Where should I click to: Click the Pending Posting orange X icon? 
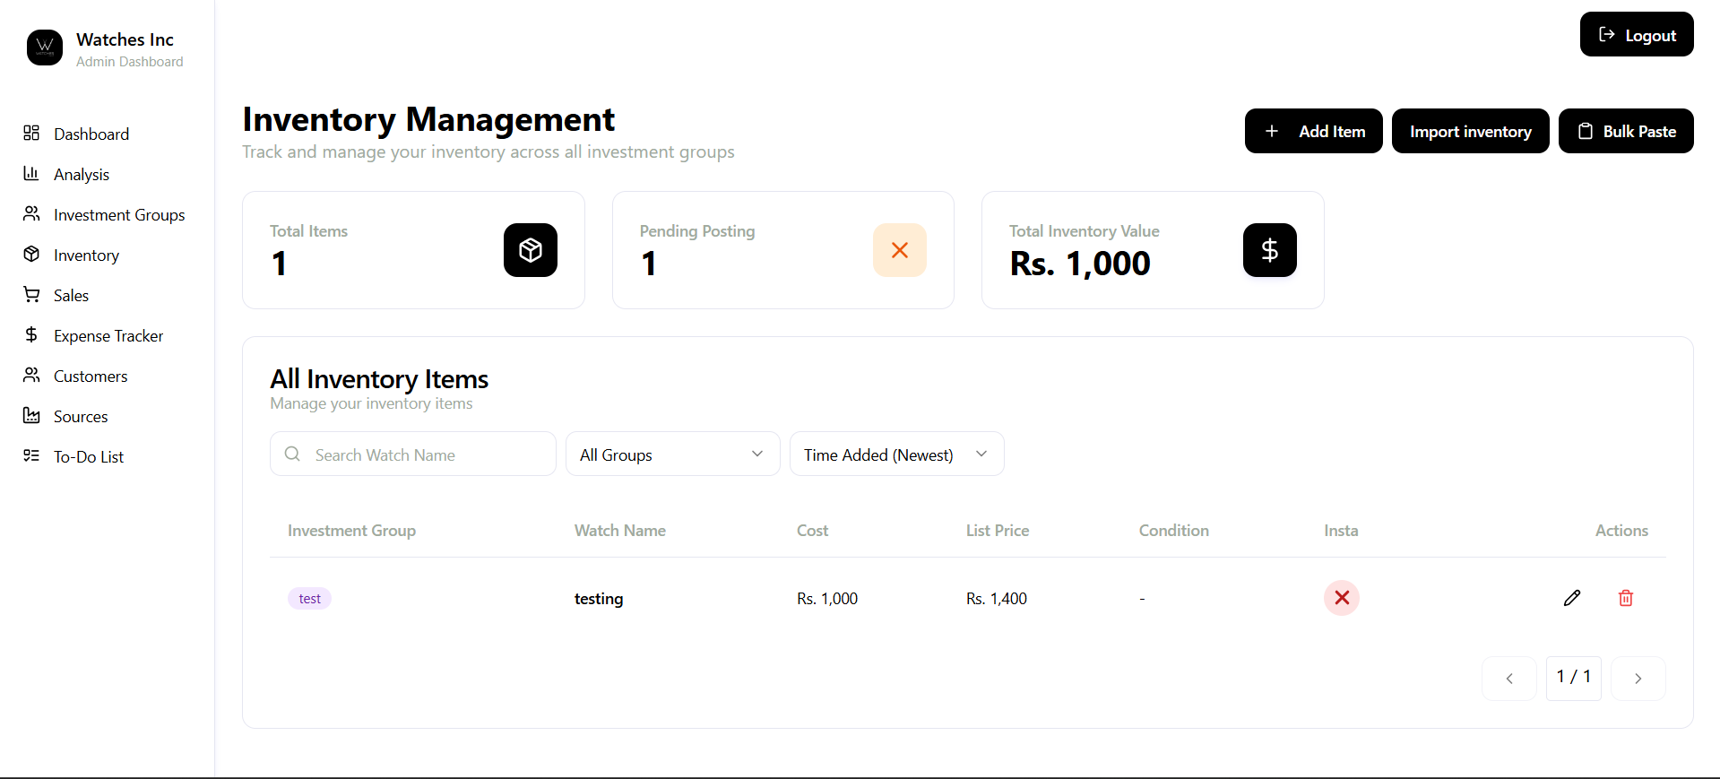900,250
